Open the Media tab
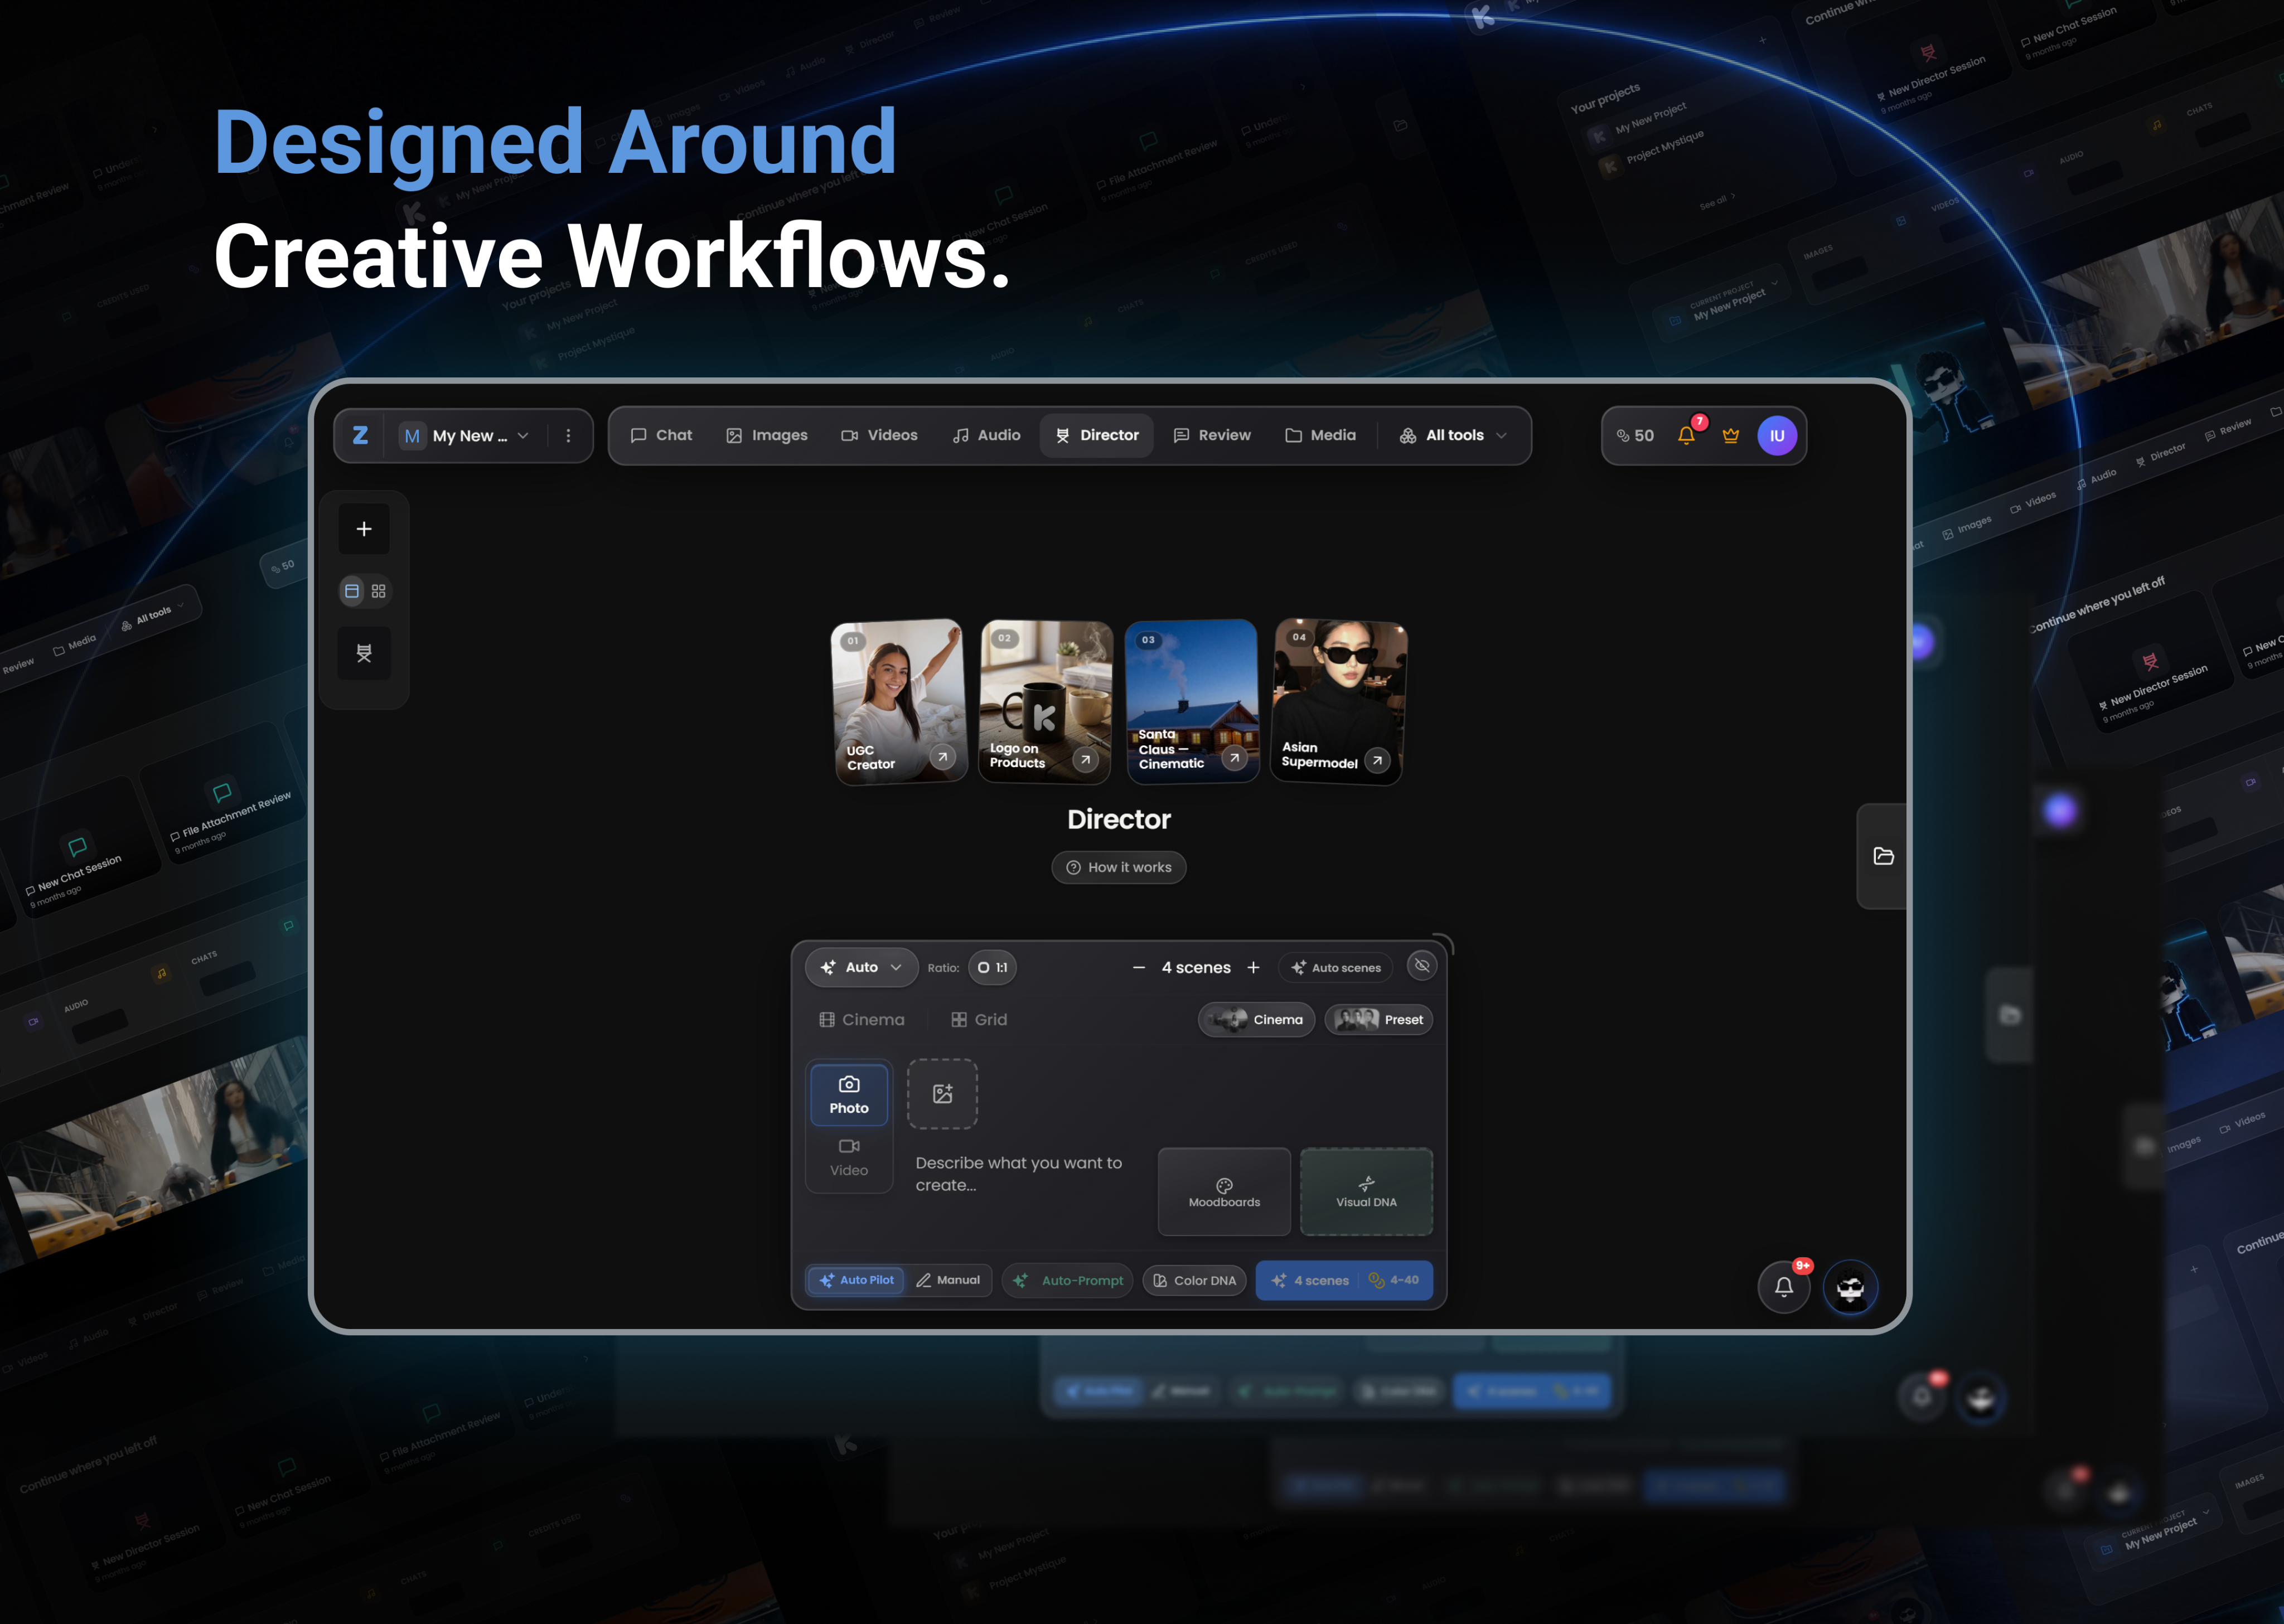Viewport: 2284px width, 1624px height. coord(1320,435)
